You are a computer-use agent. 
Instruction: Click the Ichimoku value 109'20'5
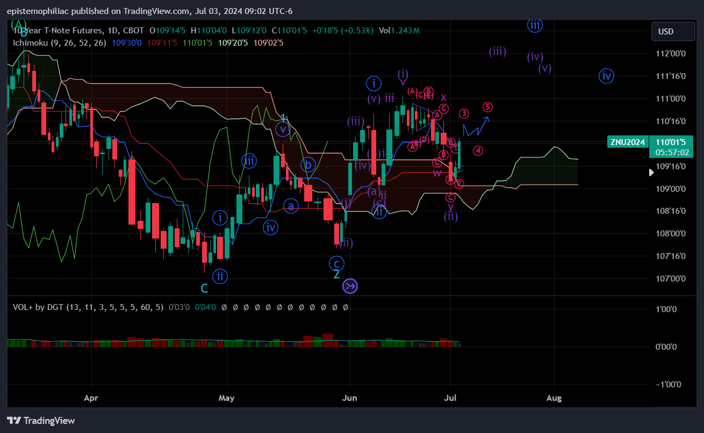[233, 42]
